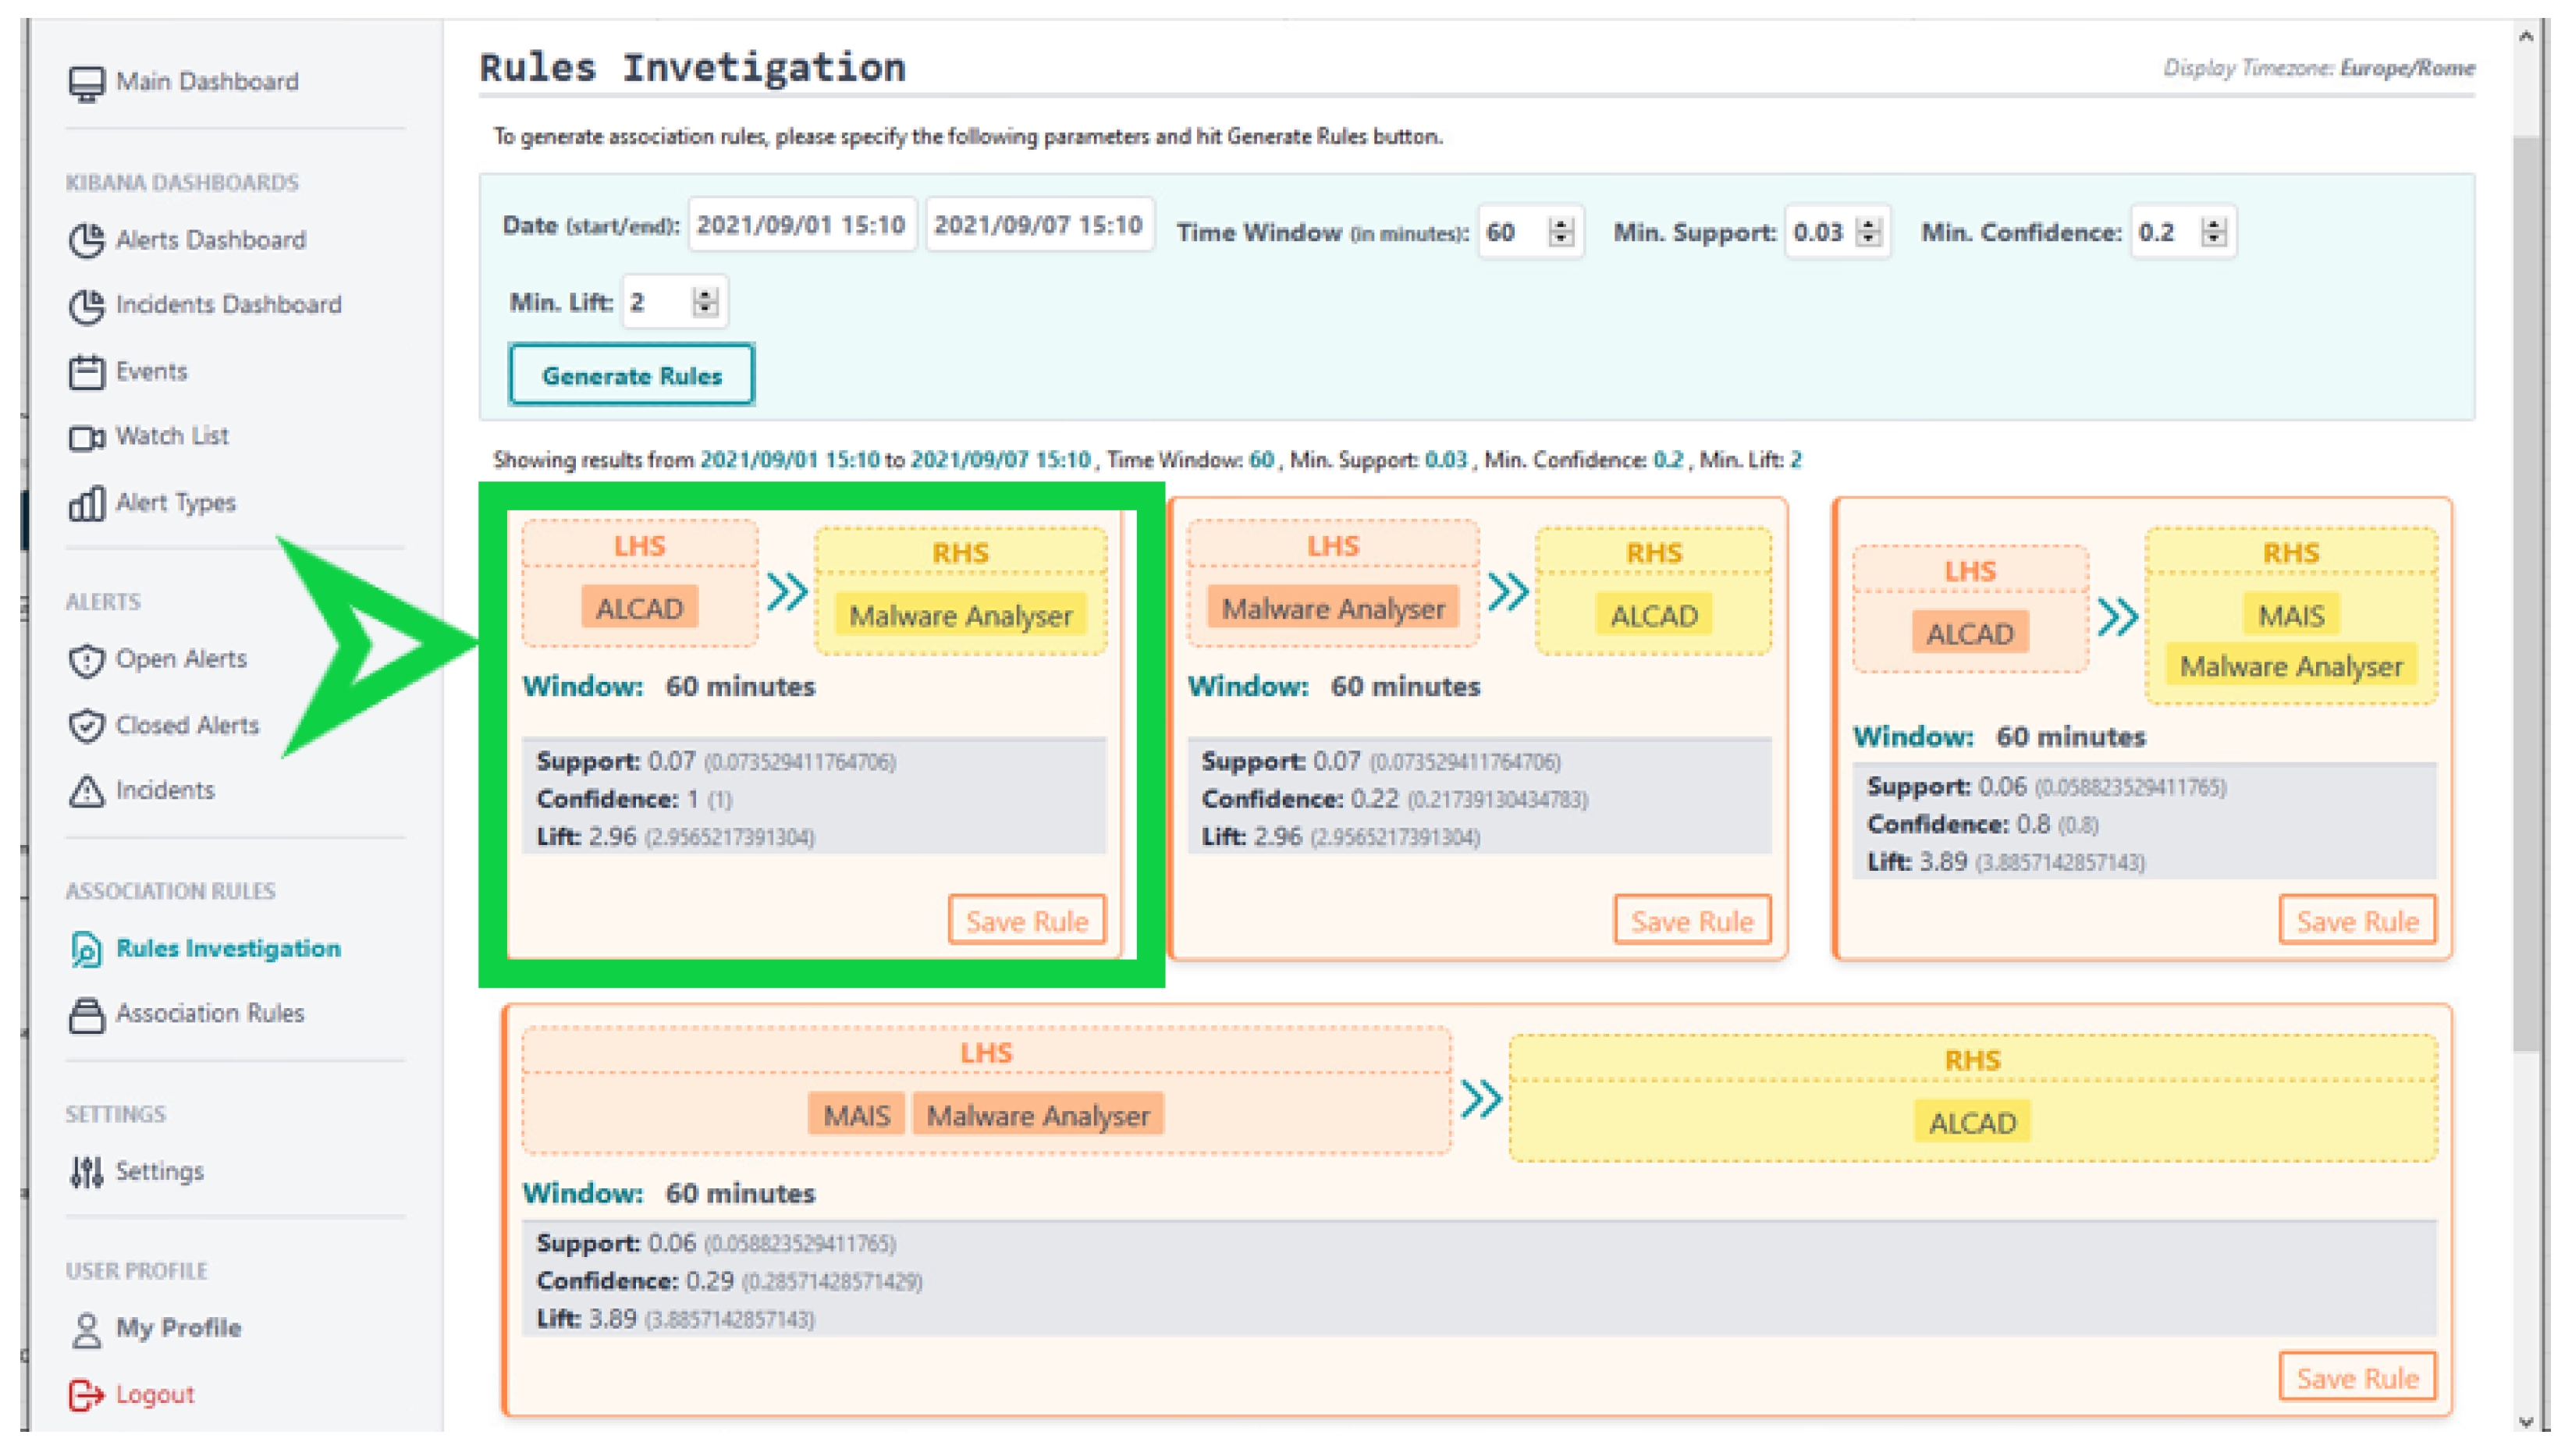Click the Settings sliders icon
This screenshot has height=1456, width=2572.
coord(86,1171)
